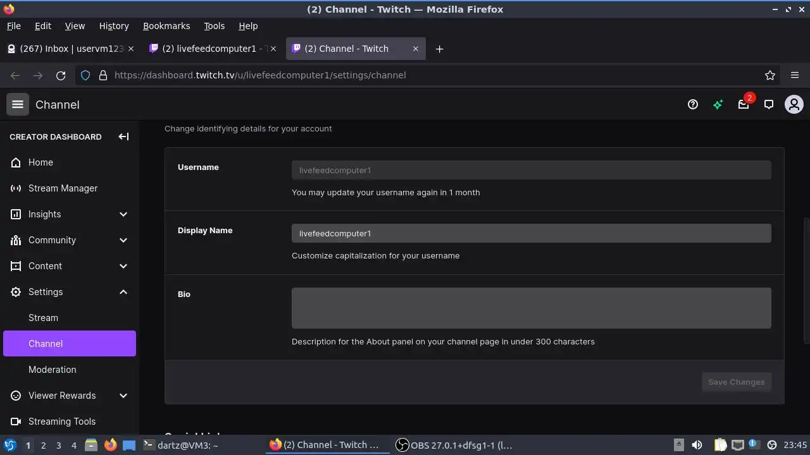Open whispers chat bubble icon

coord(769,105)
